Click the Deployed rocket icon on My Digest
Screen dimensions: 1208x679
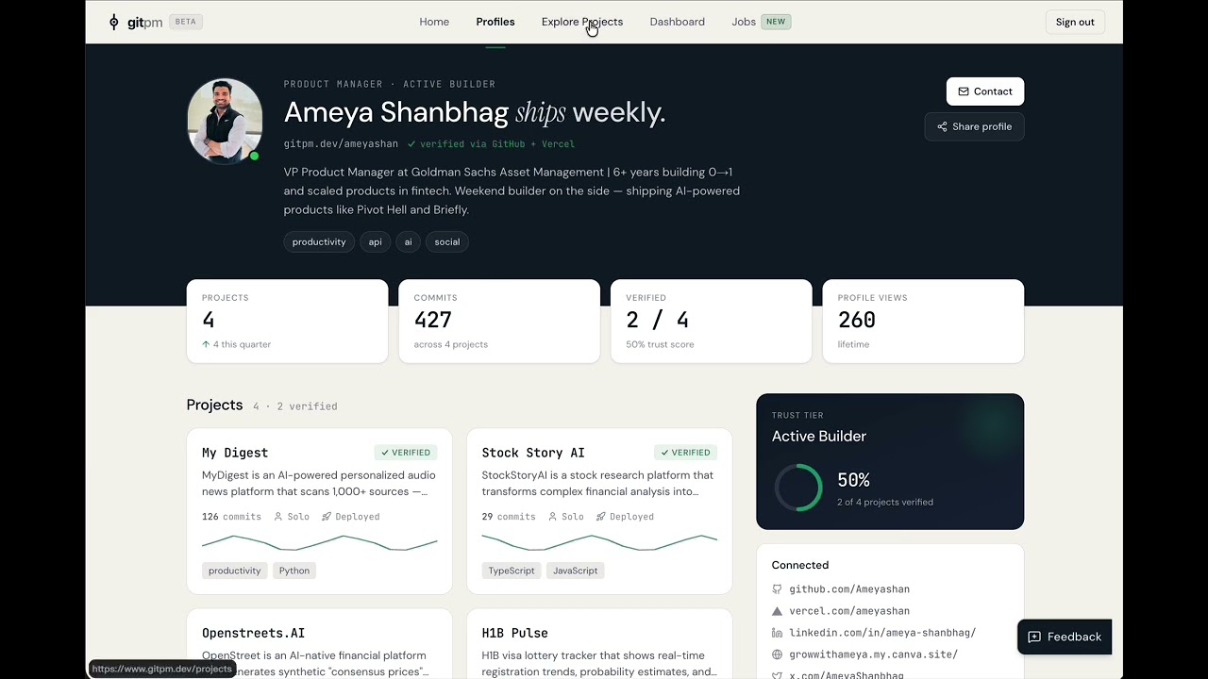pyautogui.click(x=327, y=517)
